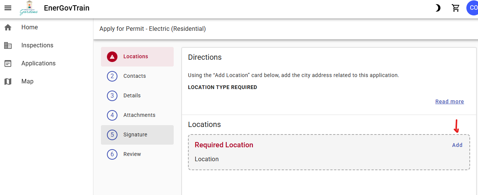Open the user account avatar
Screen dimensions: 478x195
tap(472, 8)
